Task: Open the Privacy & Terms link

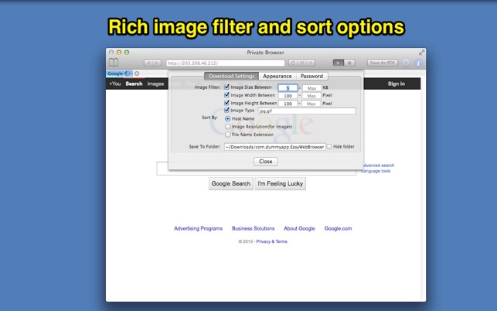Action: coord(271,241)
